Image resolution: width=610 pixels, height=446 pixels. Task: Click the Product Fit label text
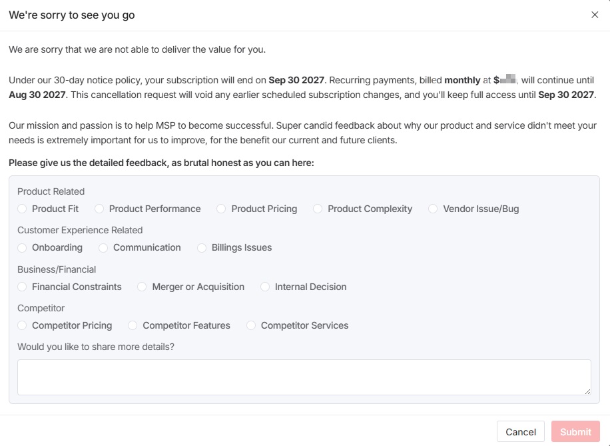tap(55, 209)
